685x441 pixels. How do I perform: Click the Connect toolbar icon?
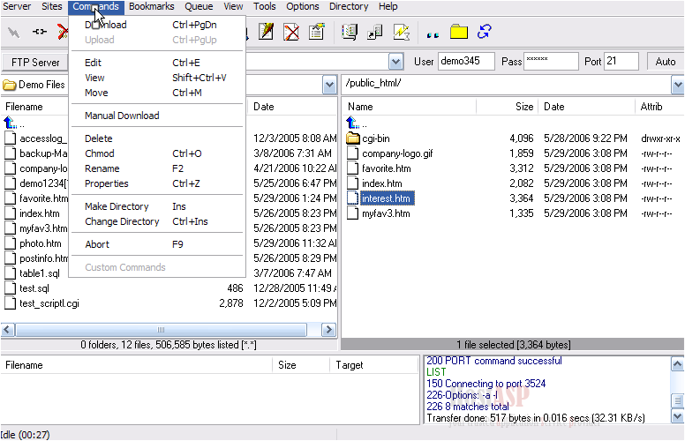[x=14, y=32]
